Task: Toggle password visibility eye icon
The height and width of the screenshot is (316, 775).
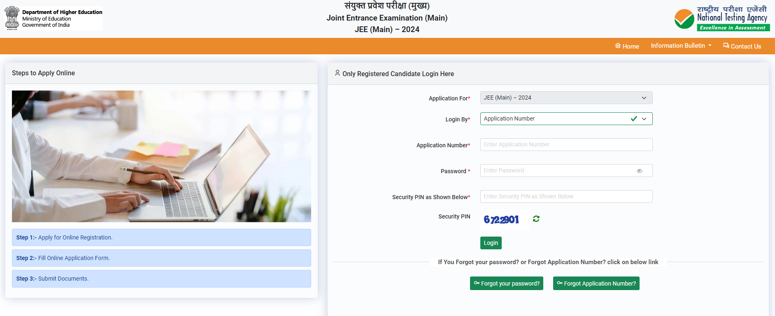Action: tap(639, 171)
